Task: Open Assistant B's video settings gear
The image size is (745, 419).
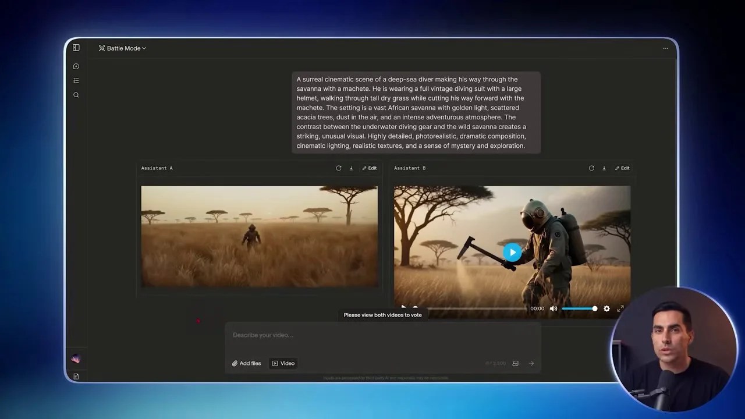Action: pyautogui.click(x=606, y=308)
